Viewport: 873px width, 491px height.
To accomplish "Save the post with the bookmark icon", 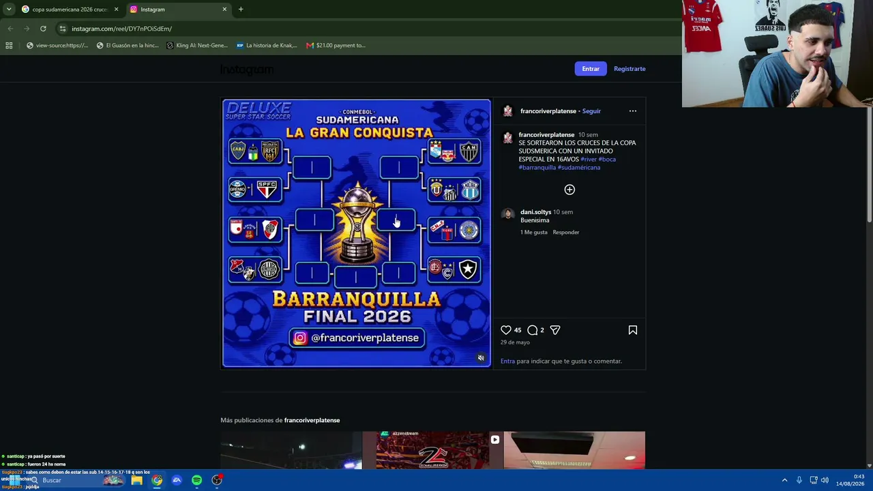I will coord(633,330).
